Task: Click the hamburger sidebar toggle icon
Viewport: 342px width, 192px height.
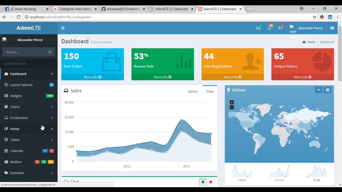Action: [63, 28]
